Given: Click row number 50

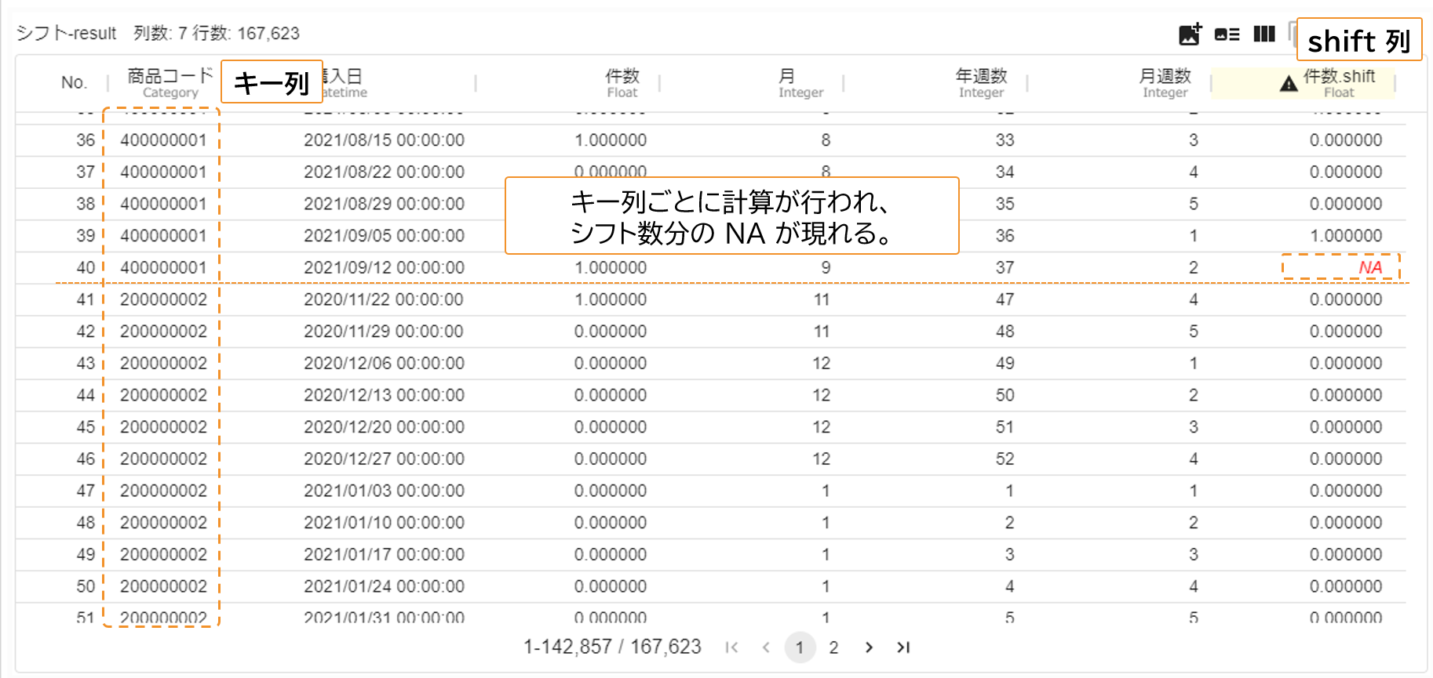Looking at the screenshot, I should (86, 586).
